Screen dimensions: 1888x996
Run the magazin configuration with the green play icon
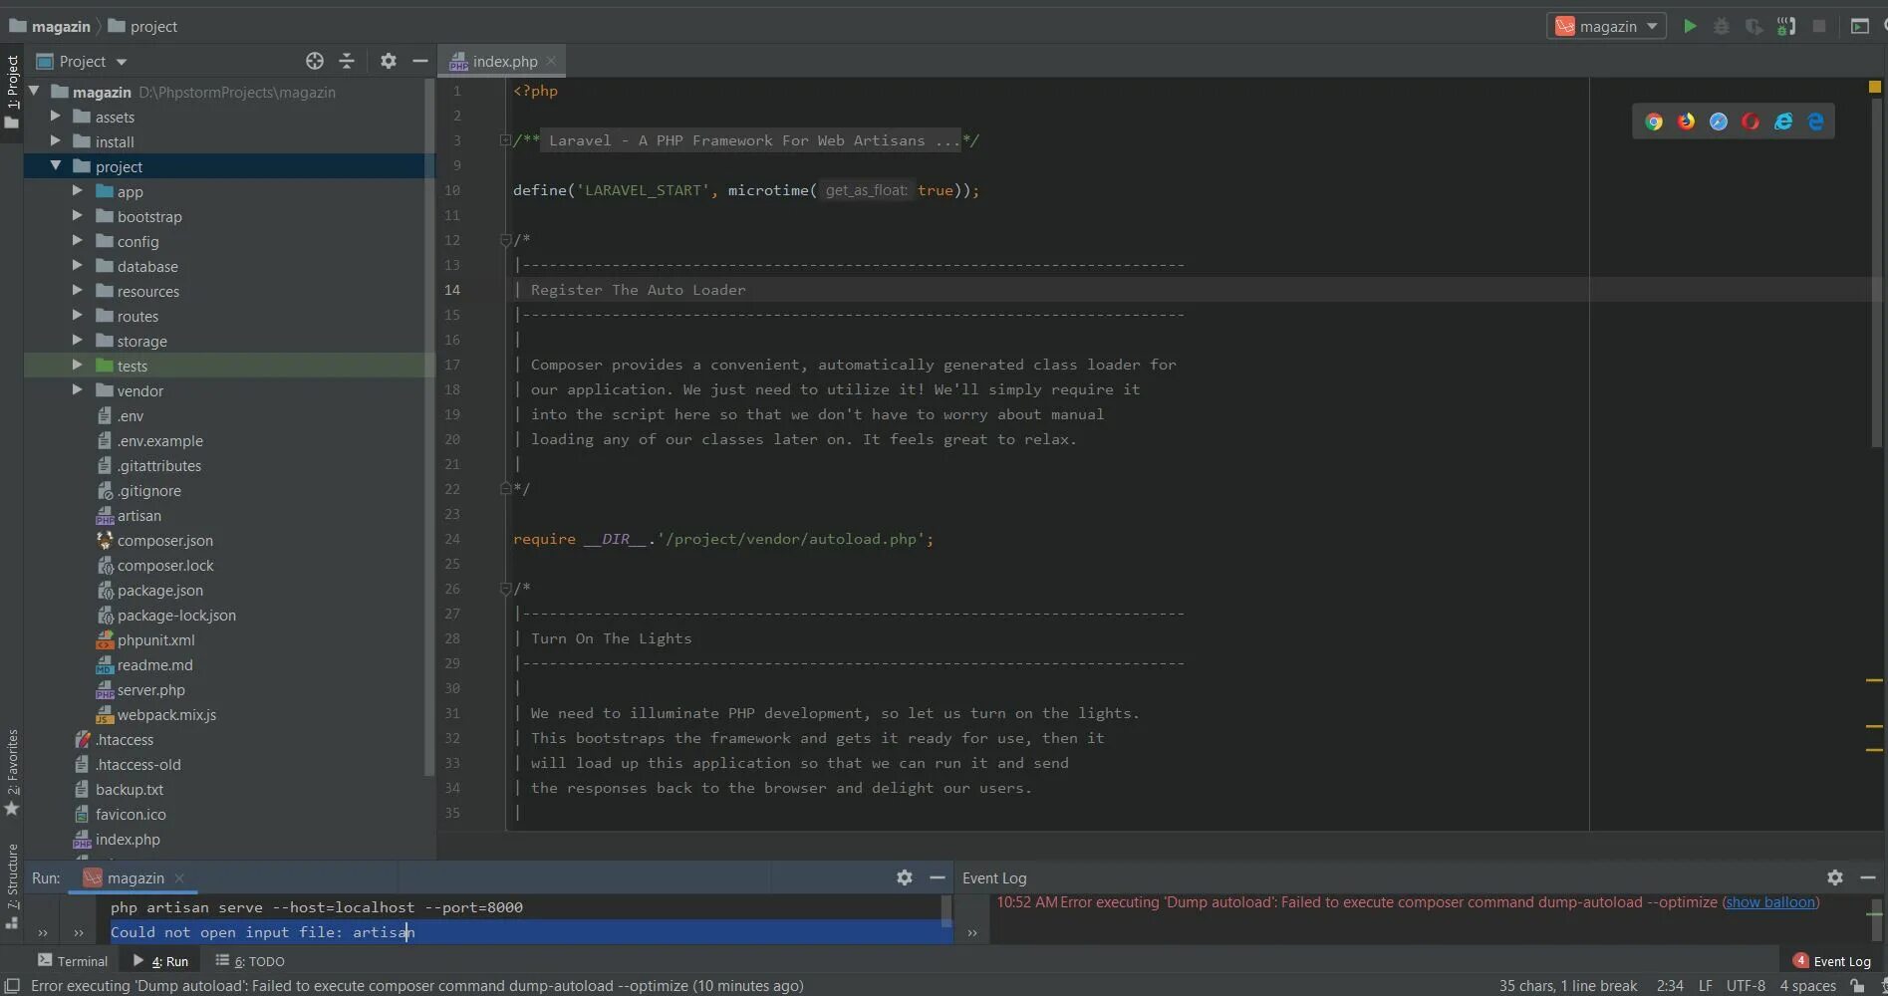(x=1690, y=27)
